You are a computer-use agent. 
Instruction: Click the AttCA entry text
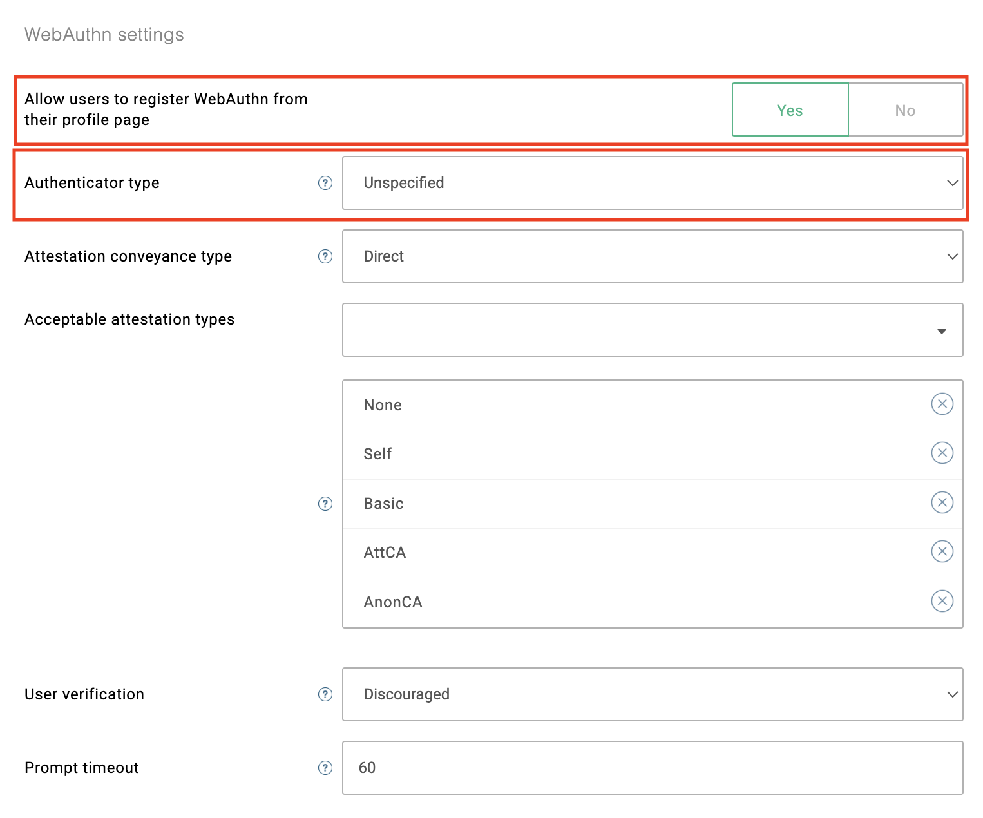(x=385, y=553)
